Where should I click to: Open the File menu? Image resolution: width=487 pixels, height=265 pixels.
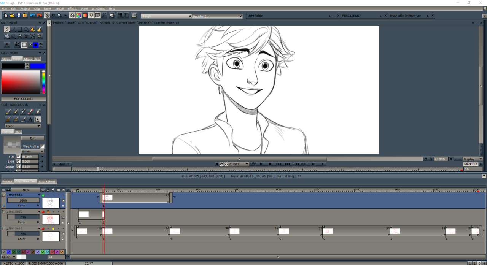click(5, 8)
